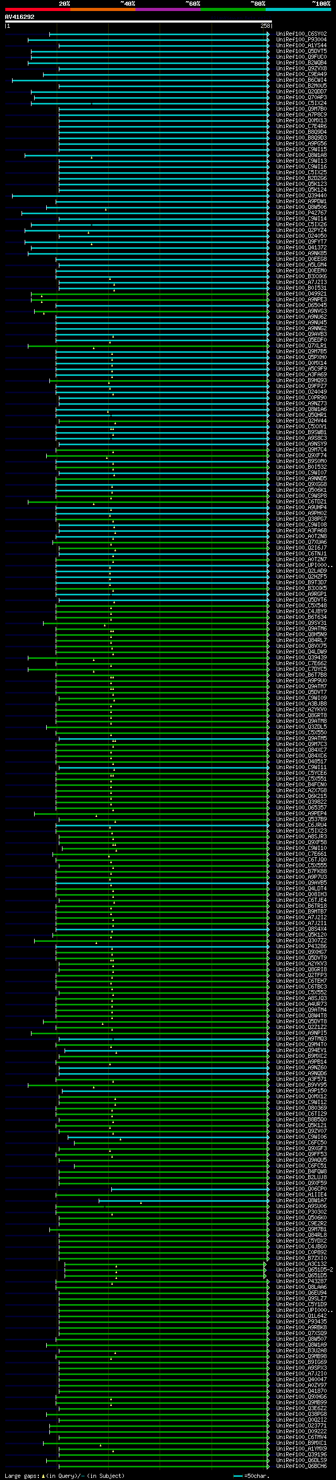The height and width of the screenshot is (1480, 336).
Task: Click the cyan ~100% identity legend bar
Action: [299, 9]
